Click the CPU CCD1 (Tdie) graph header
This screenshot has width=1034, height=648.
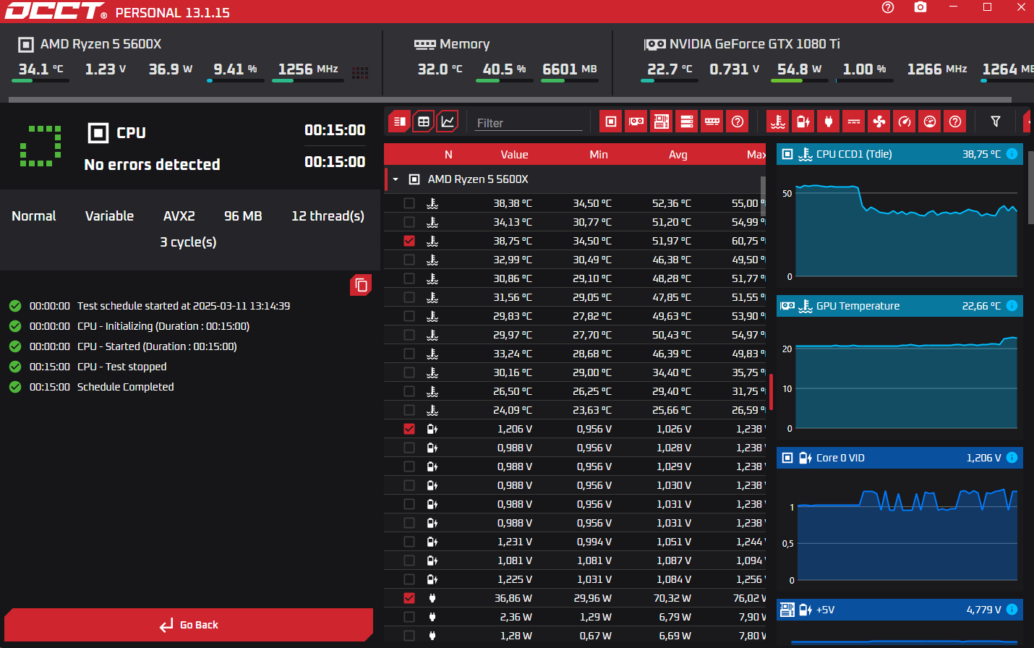(x=900, y=154)
